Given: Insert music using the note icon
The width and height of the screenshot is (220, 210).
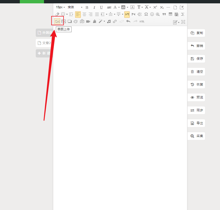Looking at the screenshot, I should click(x=109, y=22).
